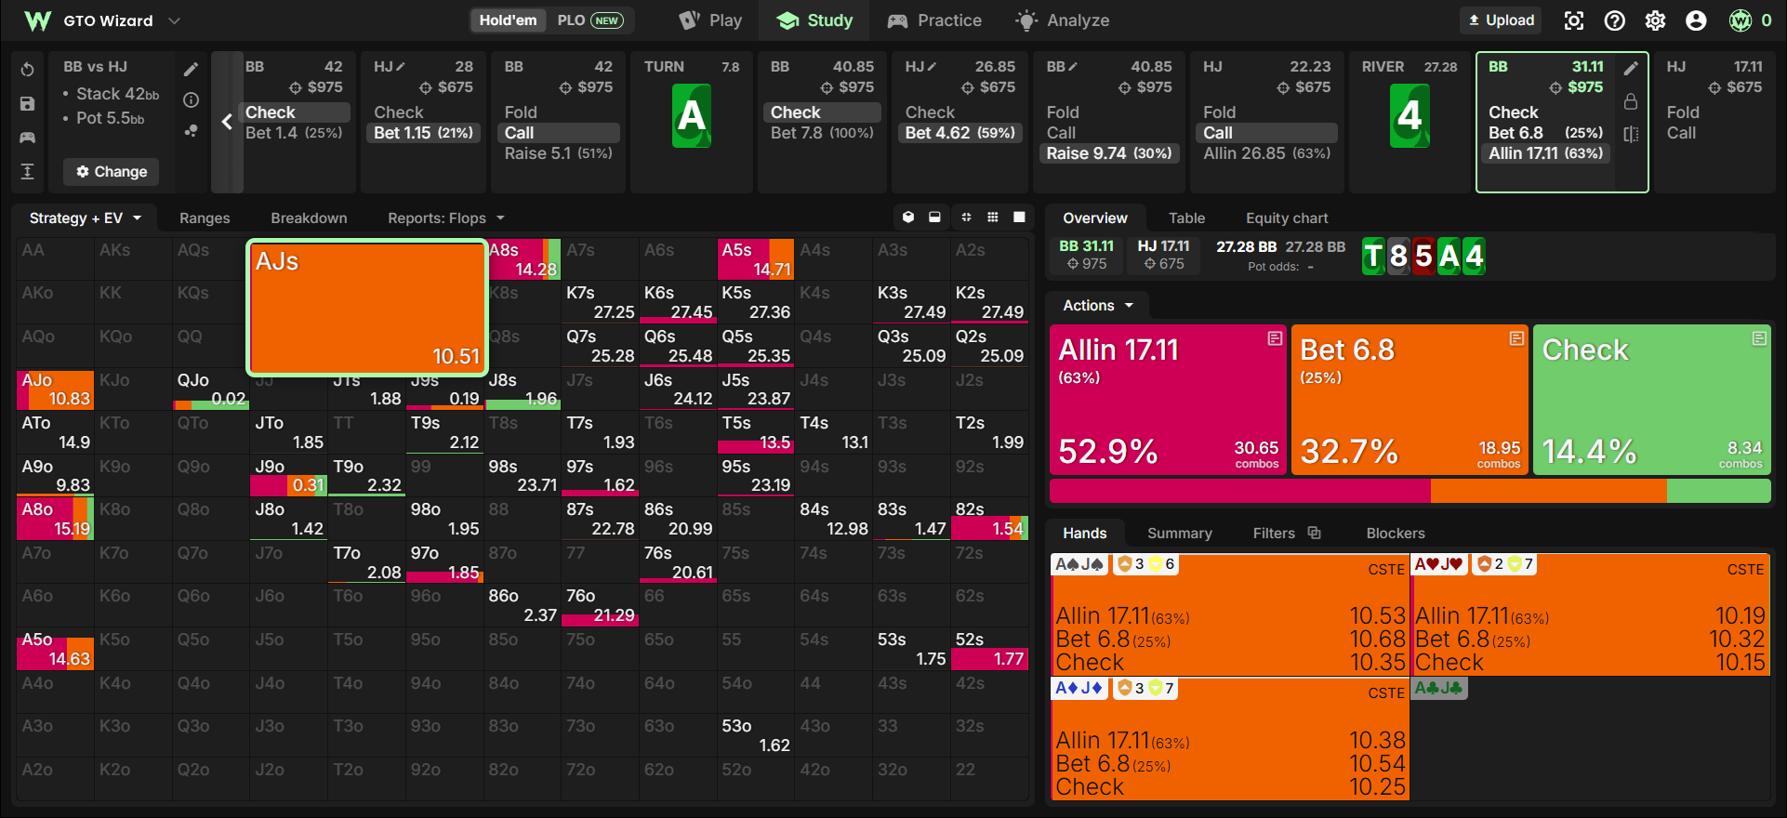Click the expand-height icon in left sidebar

tap(27, 171)
